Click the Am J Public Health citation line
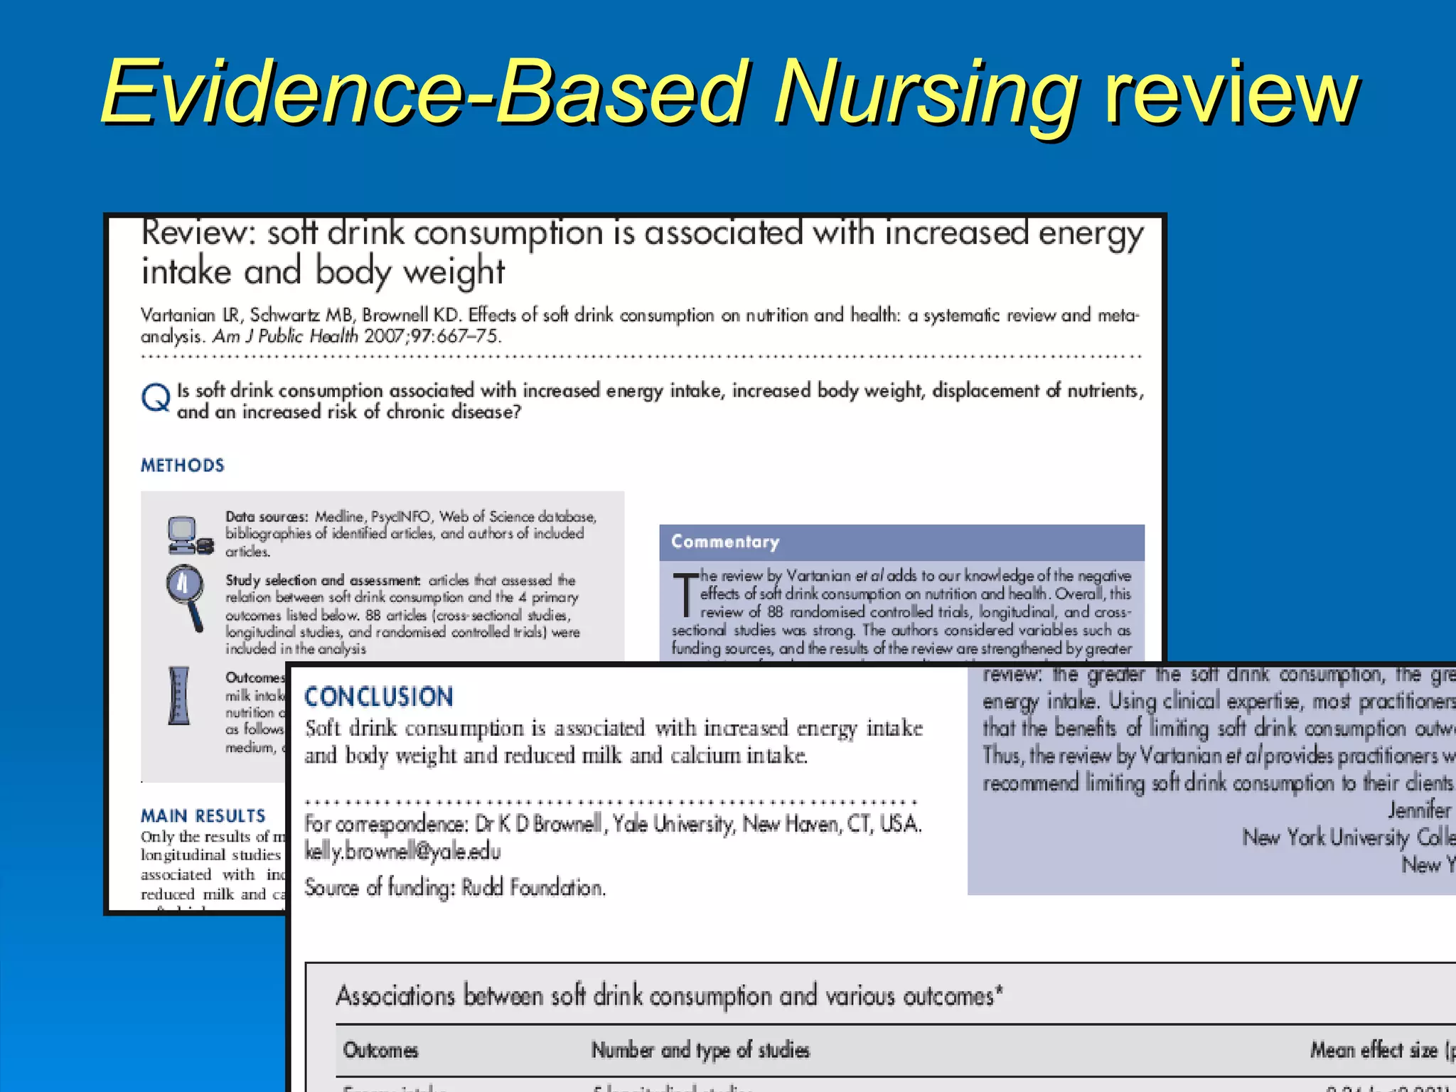The width and height of the screenshot is (1456, 1092). pyautogui.click(x=321, y=336)
